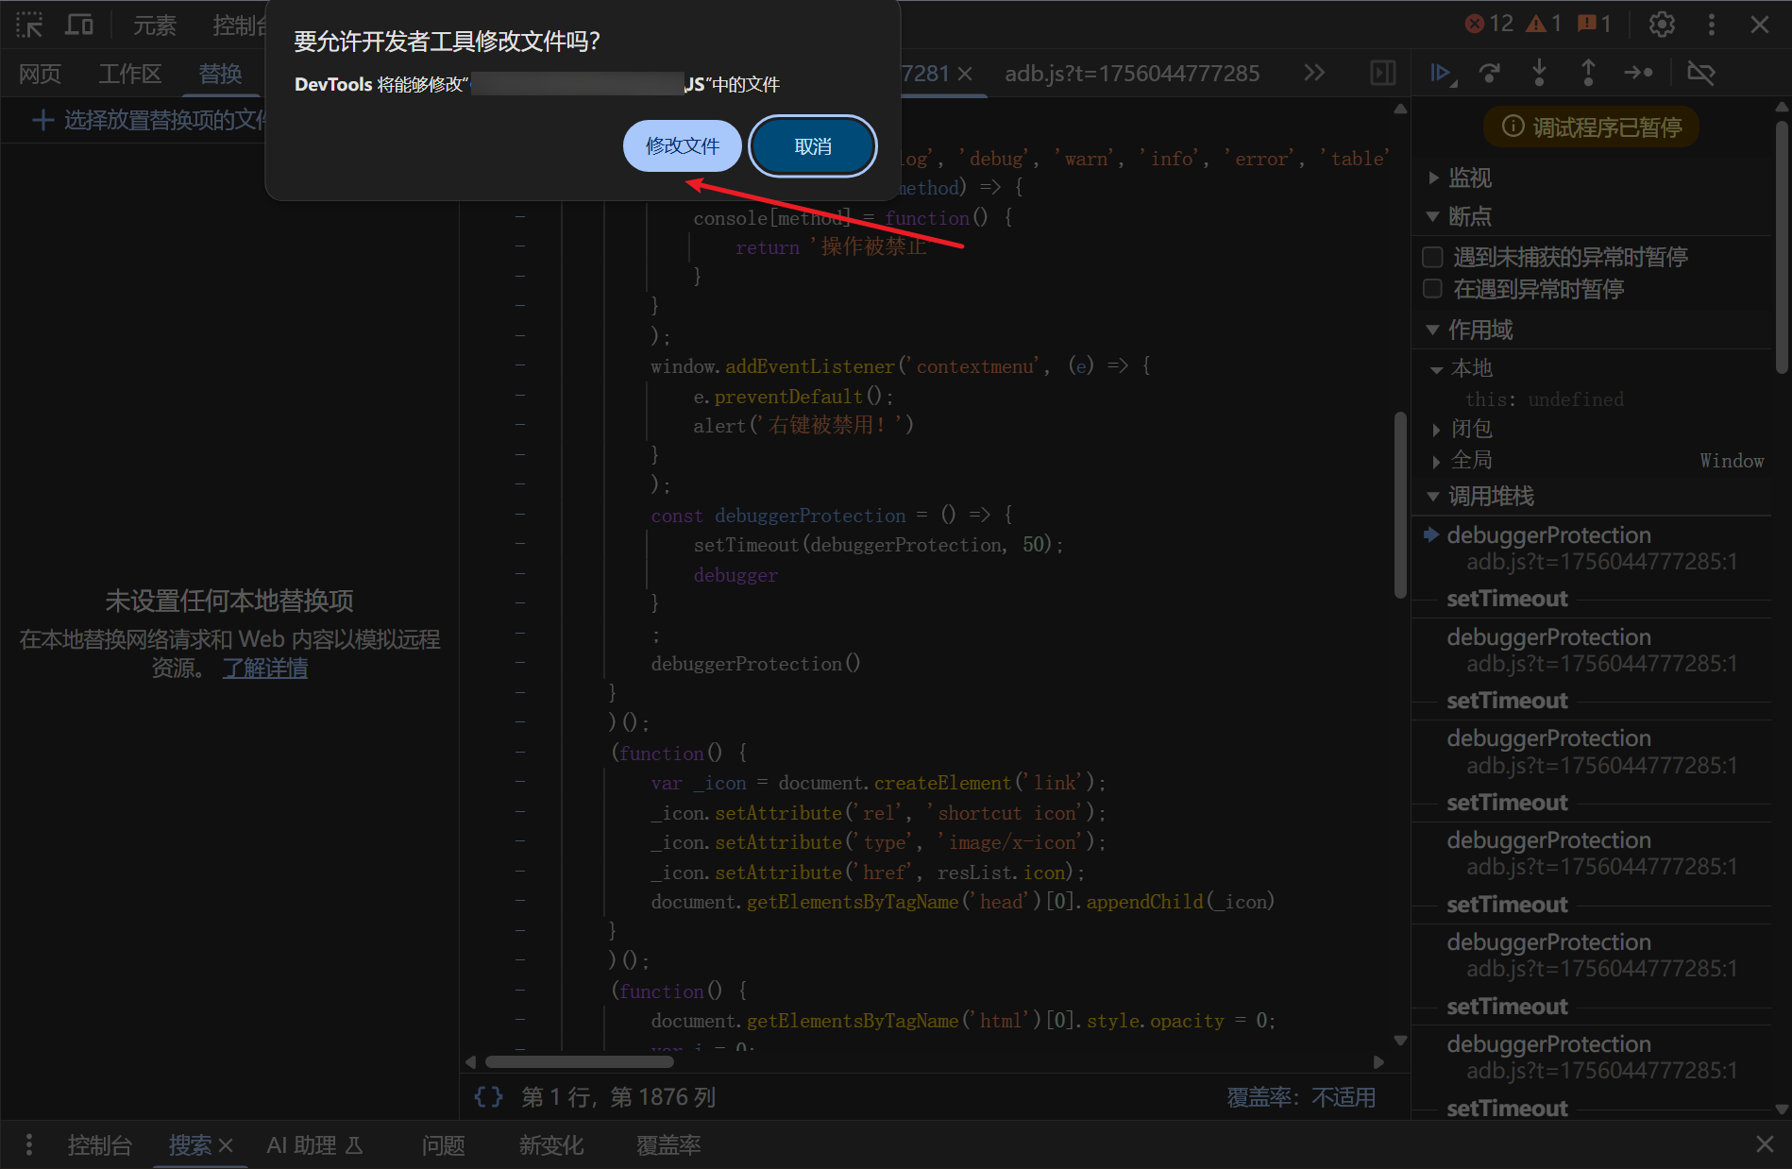Viewport: 1792px width, 1169px height.
Task: Expand the 监视 watch section
Action: [1469, 178]
